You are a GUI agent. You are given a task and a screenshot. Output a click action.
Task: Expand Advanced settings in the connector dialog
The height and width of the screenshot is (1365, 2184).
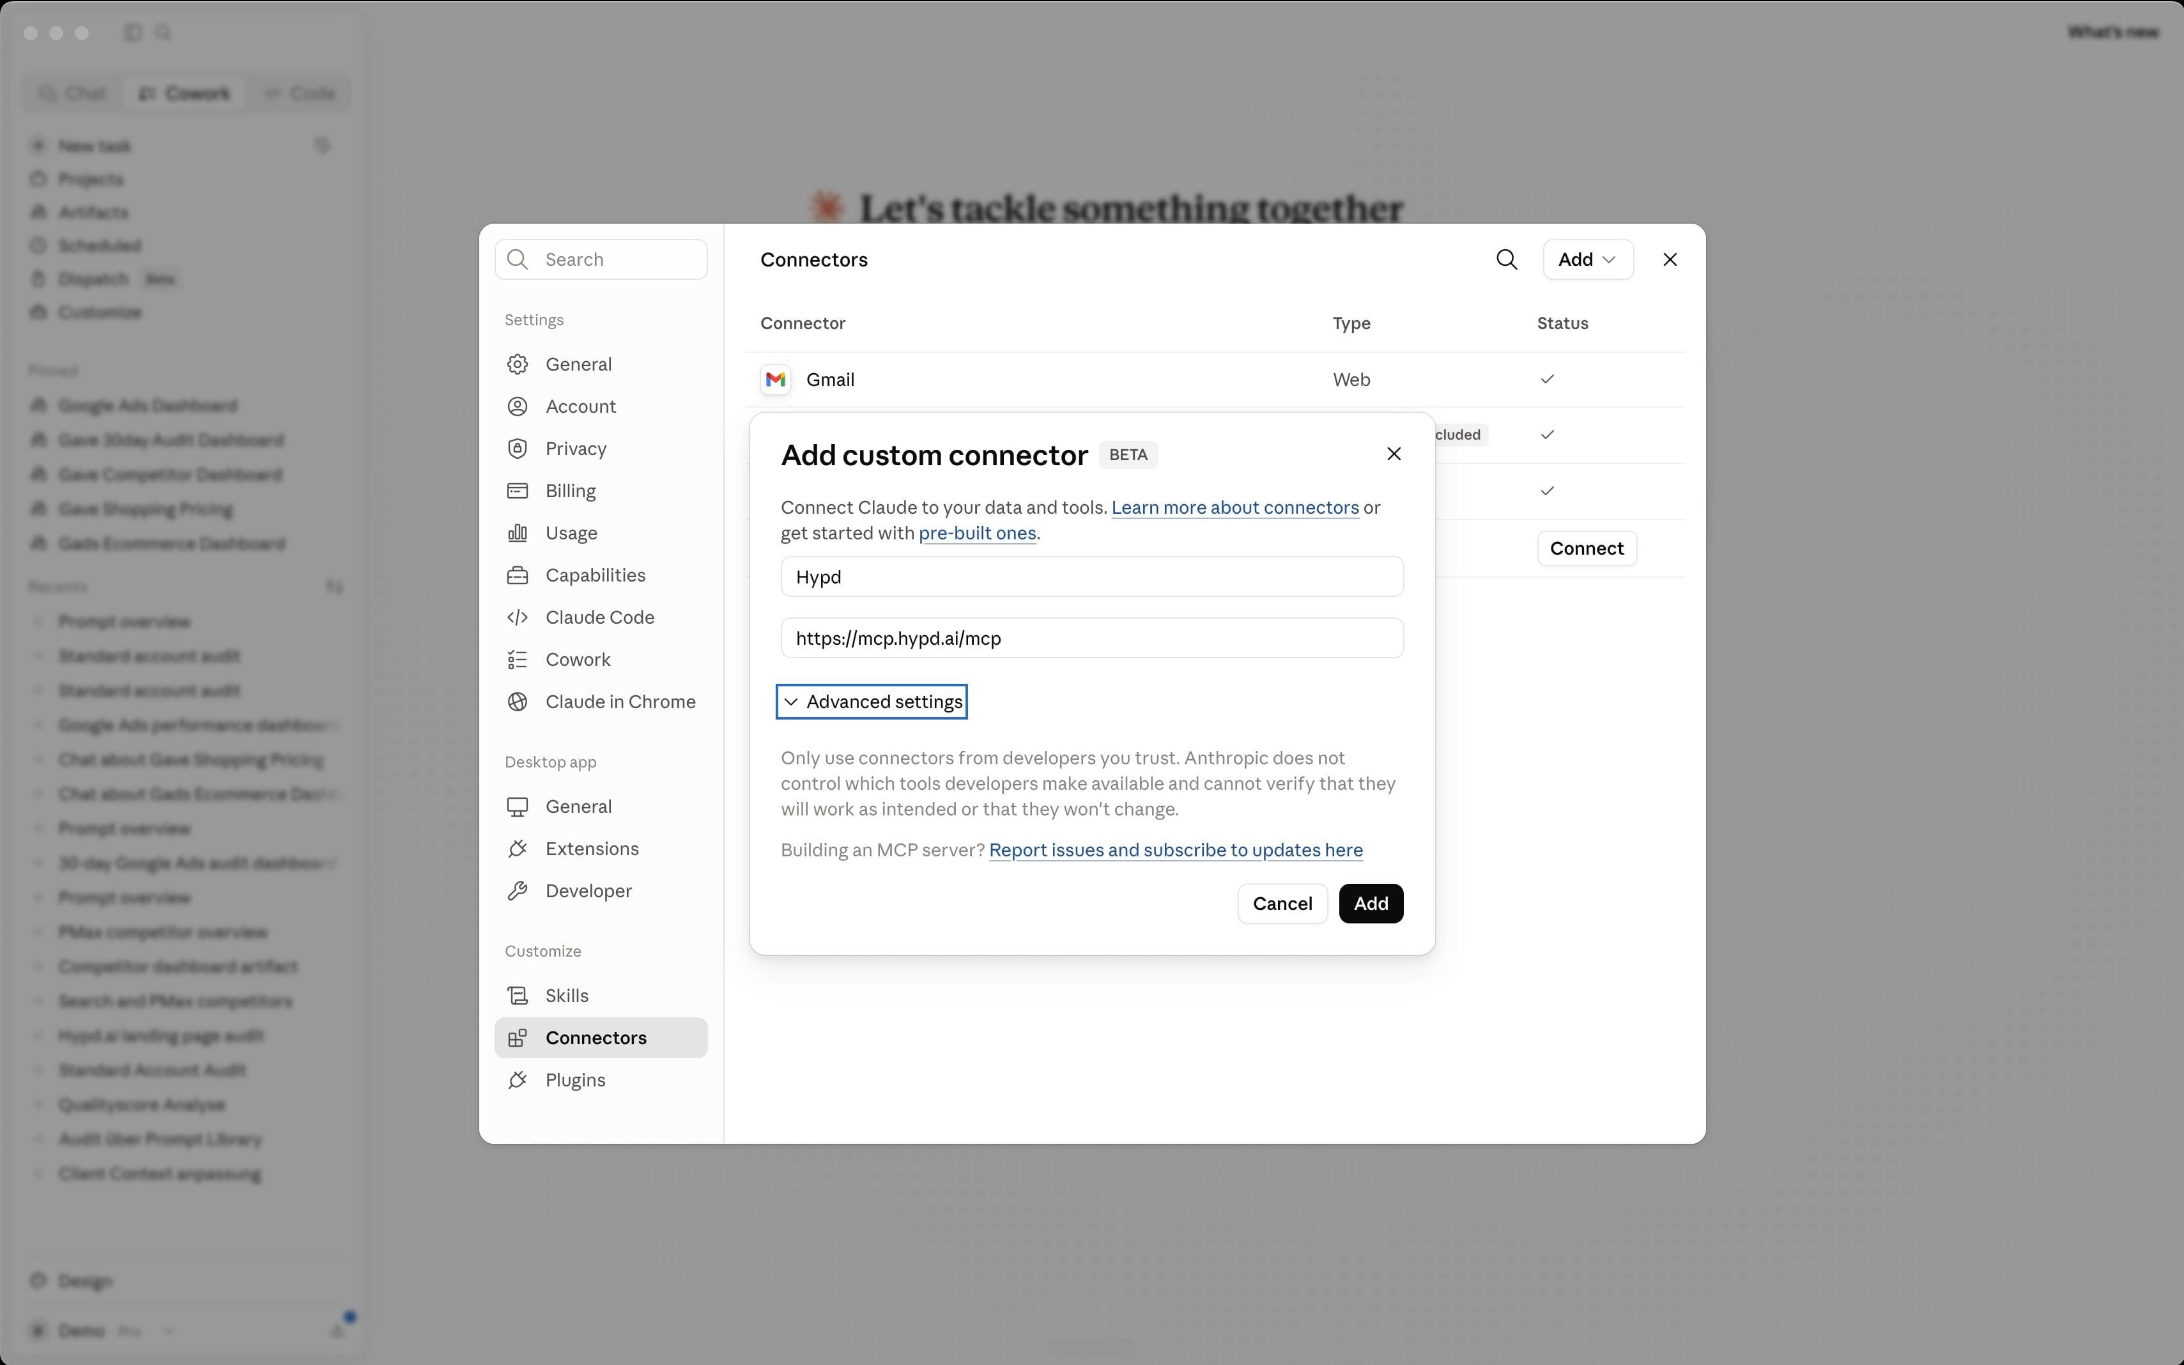(x=872, y=702)
